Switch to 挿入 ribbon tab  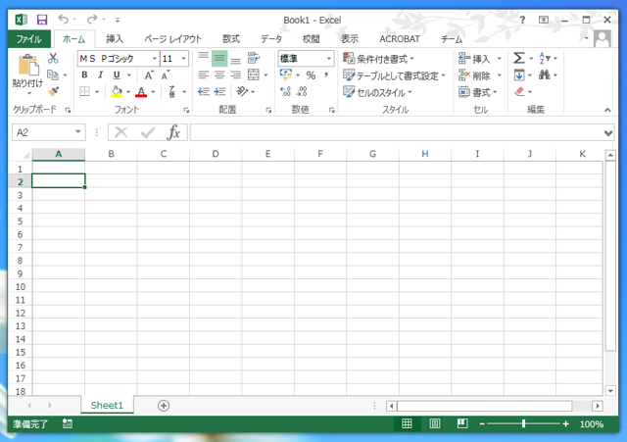pos(115,39)
